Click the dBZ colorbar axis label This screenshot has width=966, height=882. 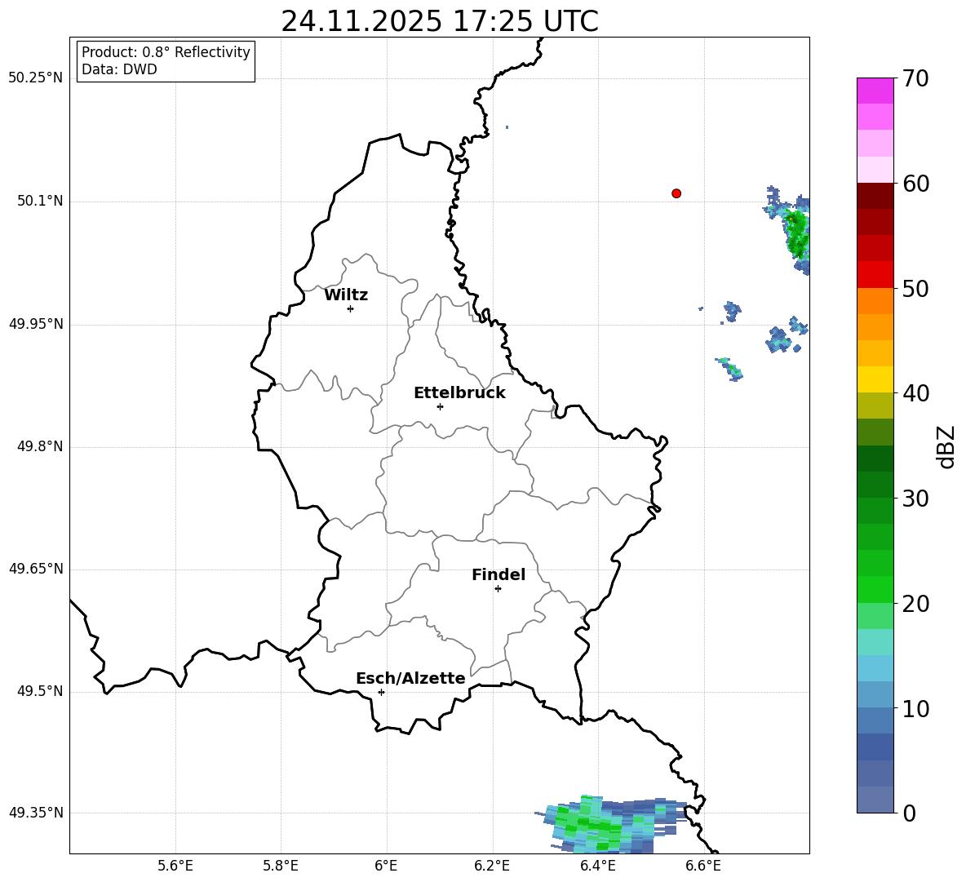click(946, 446)
